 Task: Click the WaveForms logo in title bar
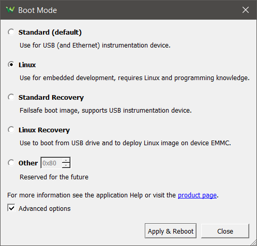coord(10,10)
